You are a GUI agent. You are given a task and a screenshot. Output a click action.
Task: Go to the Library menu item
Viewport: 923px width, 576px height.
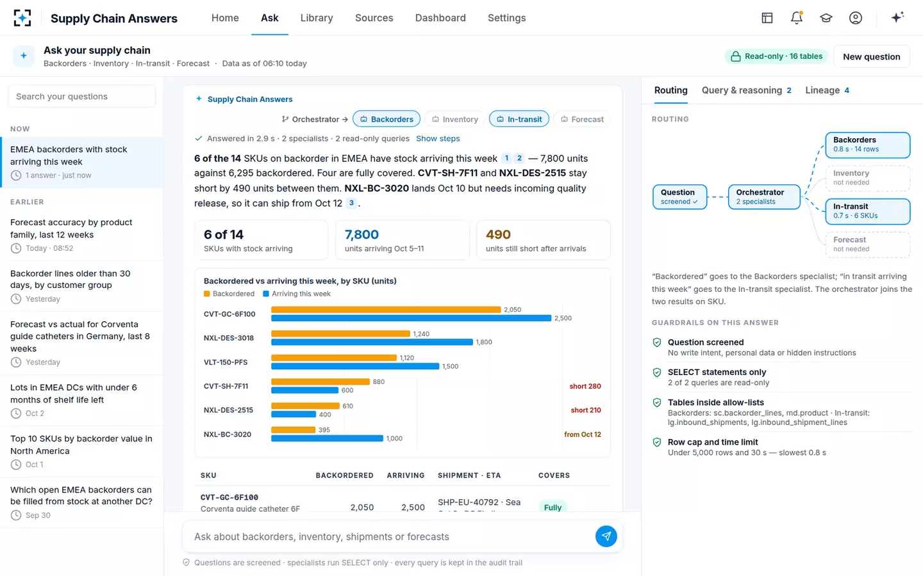click(317, 18)
